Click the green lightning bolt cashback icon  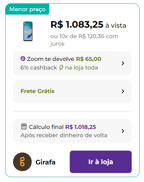61,68
